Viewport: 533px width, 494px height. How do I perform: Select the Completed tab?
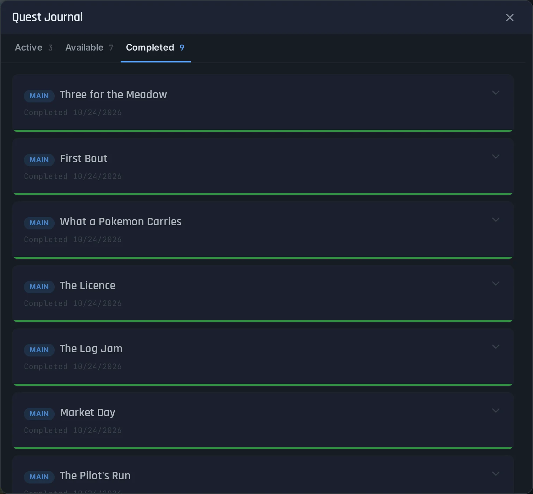pyautogui.click(x=155, y=48)
